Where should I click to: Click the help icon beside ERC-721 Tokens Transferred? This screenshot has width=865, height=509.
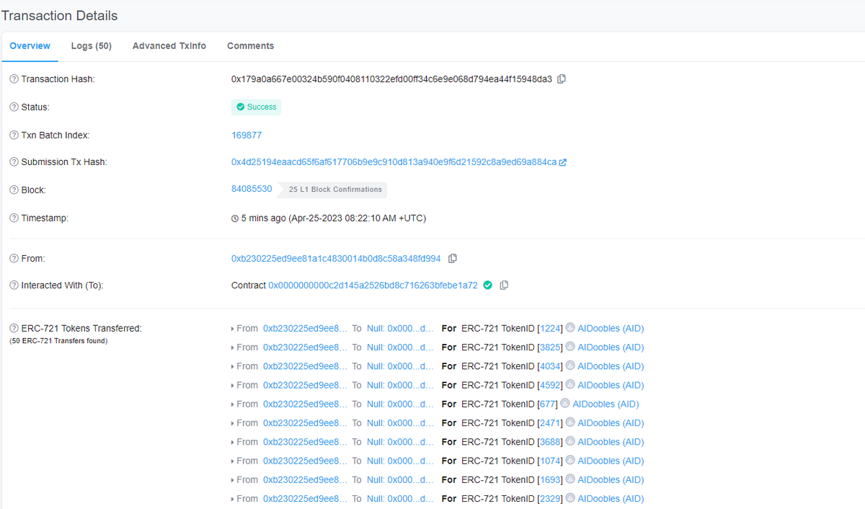pos(13,328)
